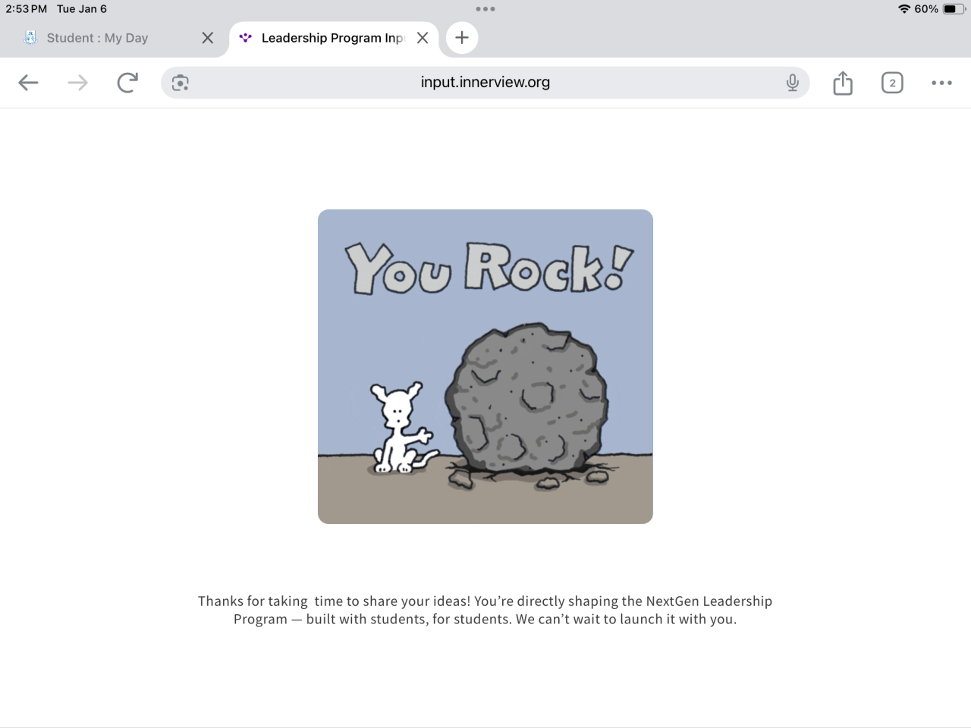This screenshot has height=728, width=971.
Task: Show the open tabs switcher
Action: [x=892, y=83]
